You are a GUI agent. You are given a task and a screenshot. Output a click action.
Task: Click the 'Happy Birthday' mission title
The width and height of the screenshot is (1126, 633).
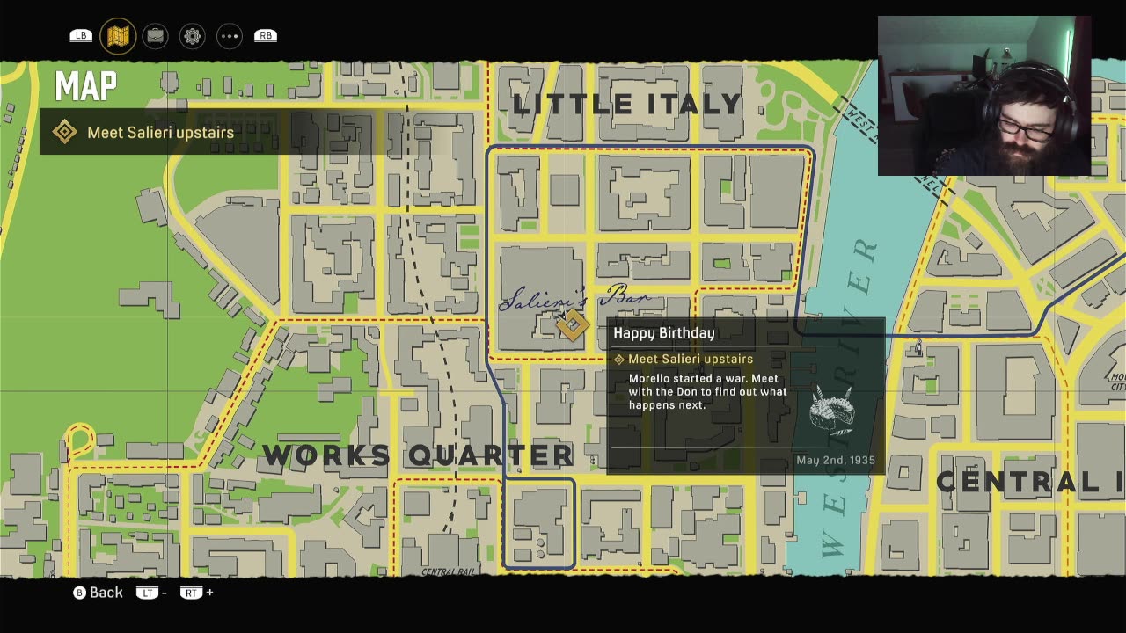point(663,333)
